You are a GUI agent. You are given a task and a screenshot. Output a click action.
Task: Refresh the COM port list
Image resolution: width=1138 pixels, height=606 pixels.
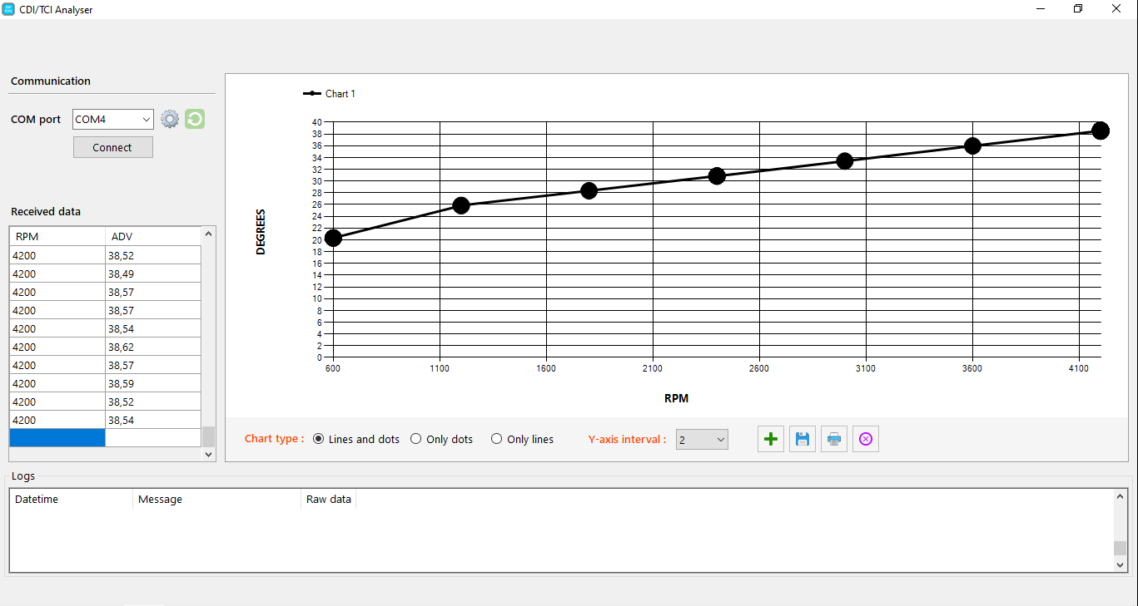coord(195,119)
